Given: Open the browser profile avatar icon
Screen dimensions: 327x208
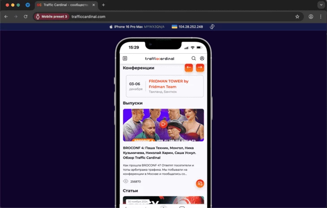Looking at the screenshot, I should [x=311, y=17].
